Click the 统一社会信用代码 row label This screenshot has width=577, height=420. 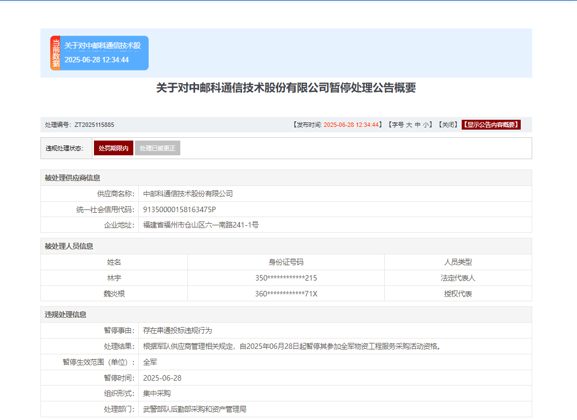[105, 209]
